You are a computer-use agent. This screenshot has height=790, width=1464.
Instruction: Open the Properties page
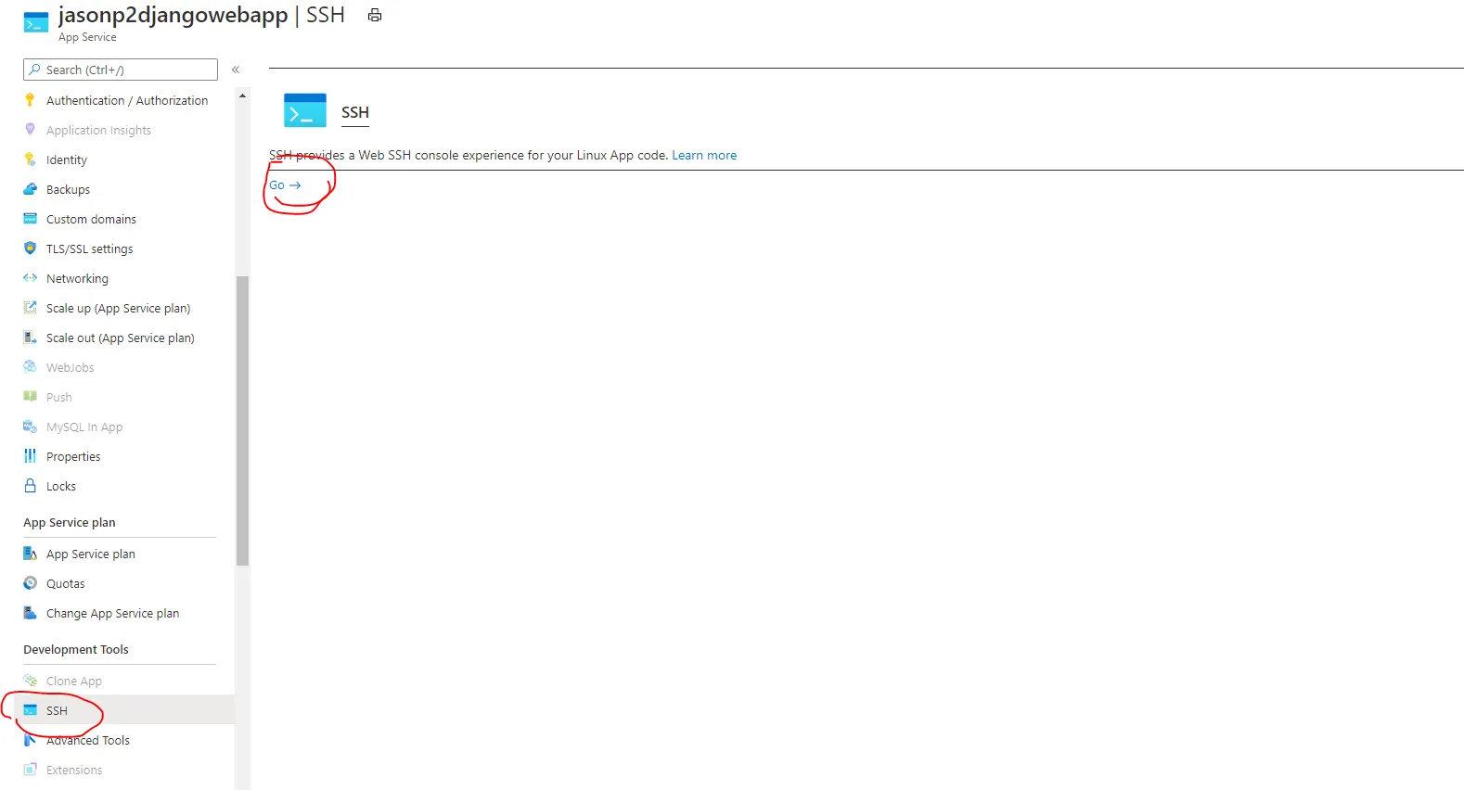tap(73, 456)
